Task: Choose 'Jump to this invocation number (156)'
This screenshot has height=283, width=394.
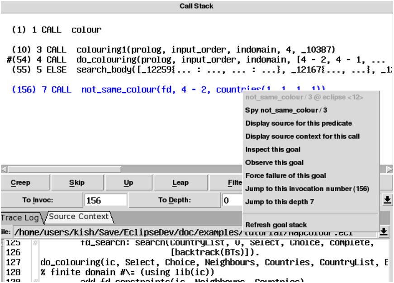Action: coord(307,189)
